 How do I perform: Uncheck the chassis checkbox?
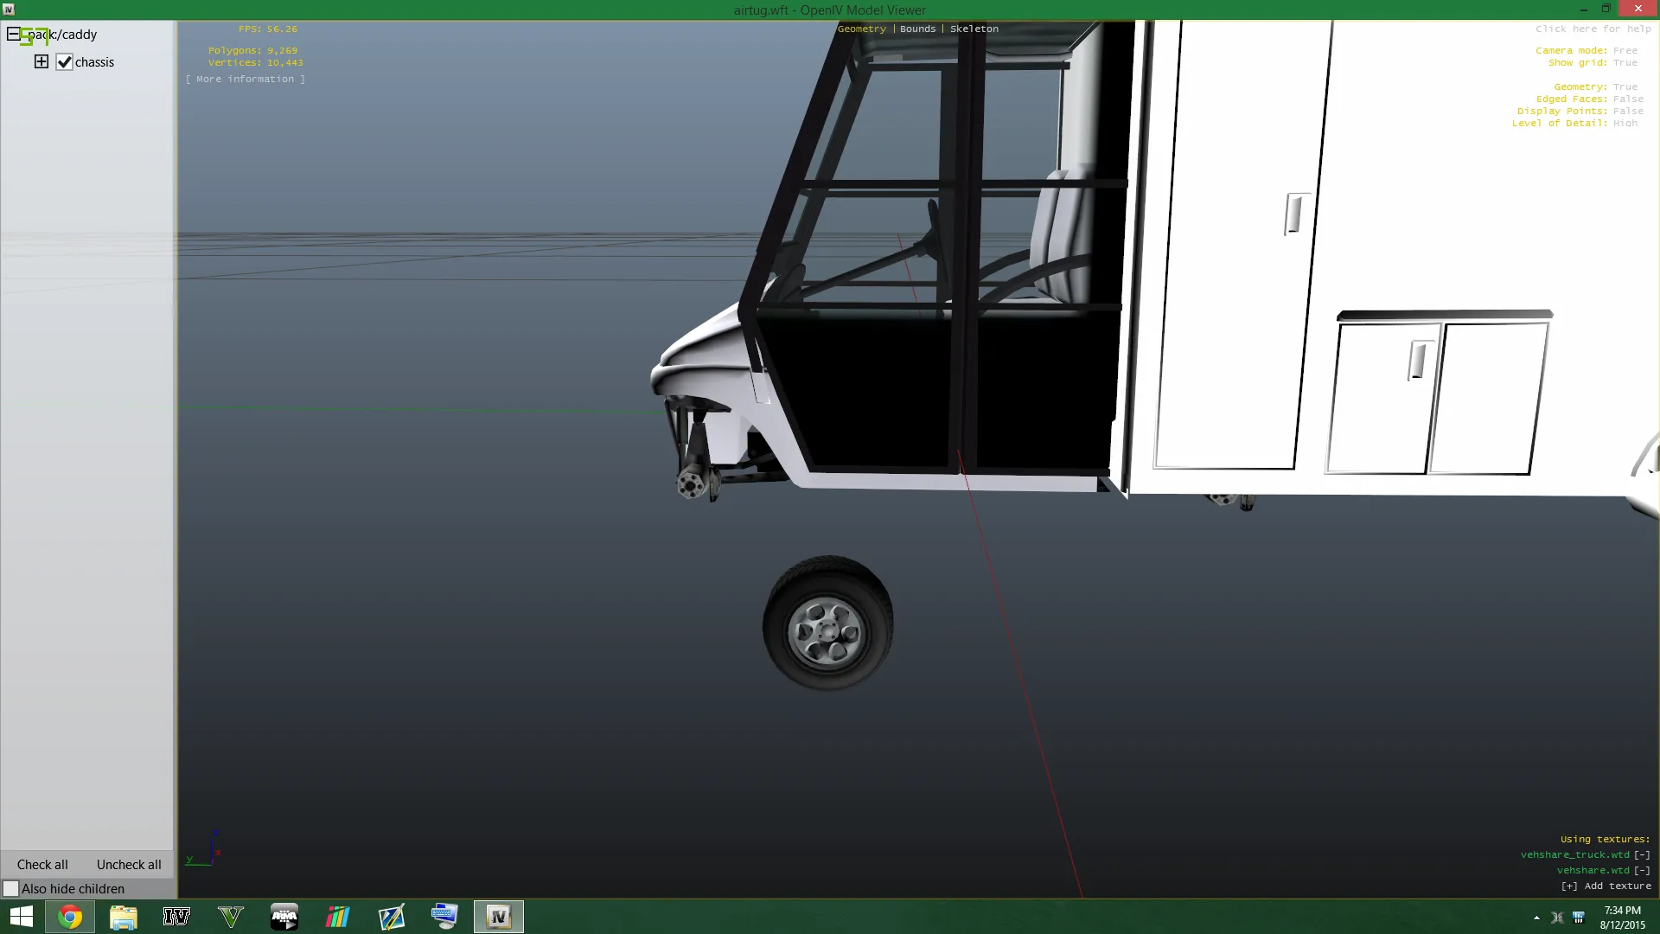tap(64, 62)
